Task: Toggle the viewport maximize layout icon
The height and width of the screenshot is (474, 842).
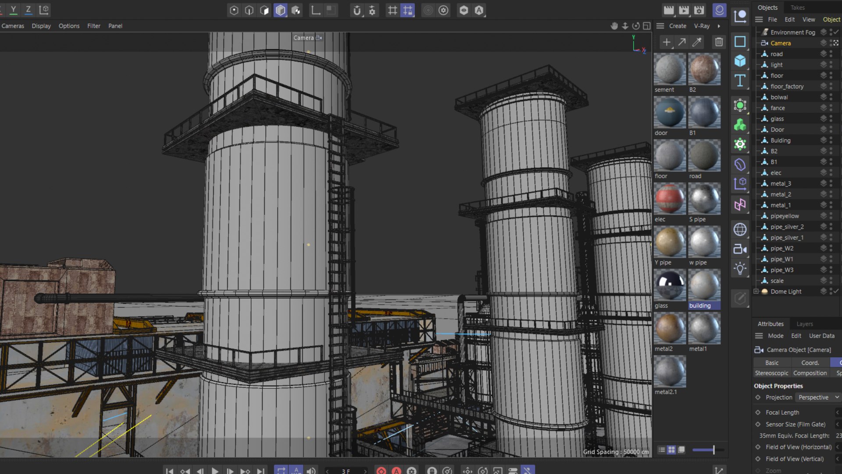Action: point(646,26)
